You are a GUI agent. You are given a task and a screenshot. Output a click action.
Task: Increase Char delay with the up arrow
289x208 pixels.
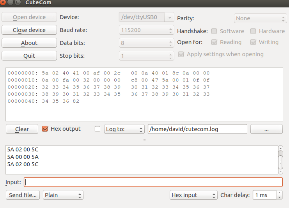279,193
